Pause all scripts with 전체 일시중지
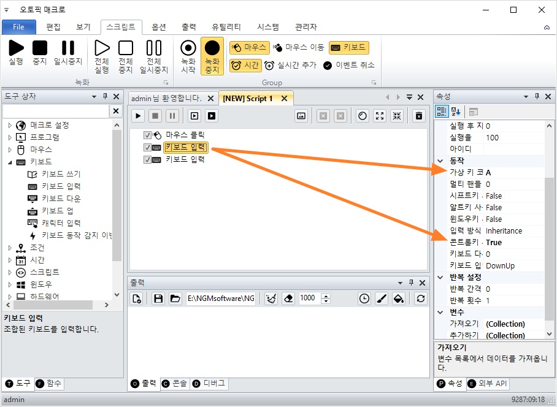The image size is (557, 407). click(x=154, y=56)
